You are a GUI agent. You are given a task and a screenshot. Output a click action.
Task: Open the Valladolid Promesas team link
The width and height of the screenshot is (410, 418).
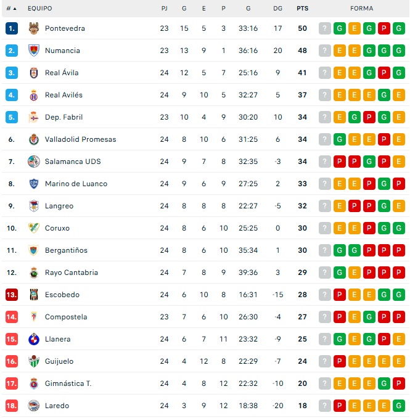tap(80, 139)
